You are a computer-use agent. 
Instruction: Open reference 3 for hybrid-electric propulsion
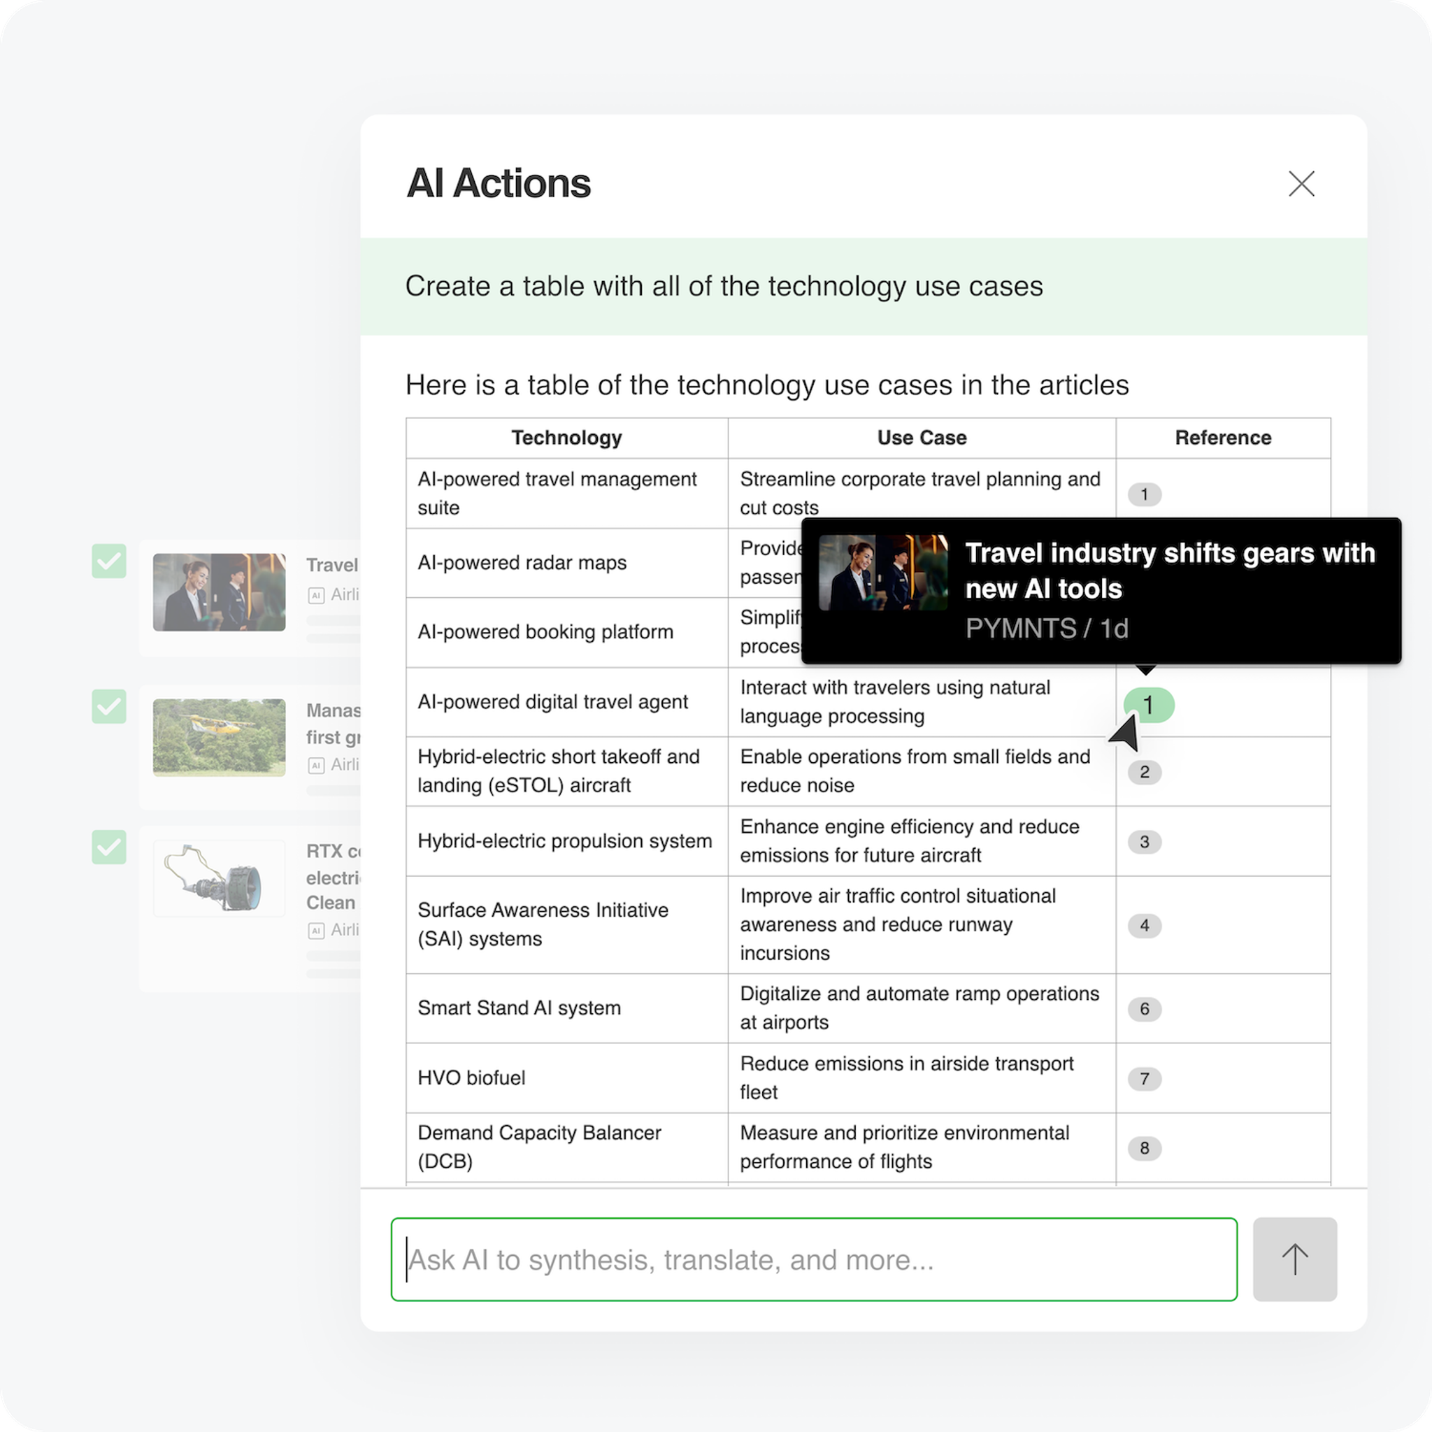1145,842
